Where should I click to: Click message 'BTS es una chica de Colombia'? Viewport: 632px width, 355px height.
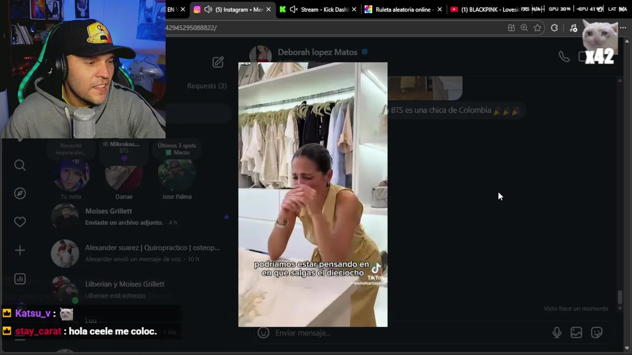click(454, 110)
